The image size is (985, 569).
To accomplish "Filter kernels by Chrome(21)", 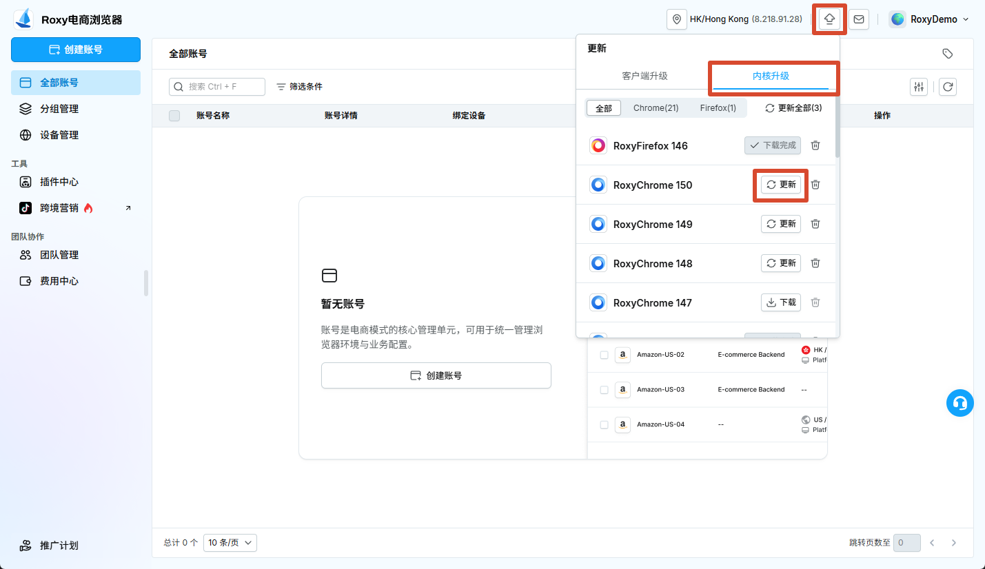I will click(656, 108).
